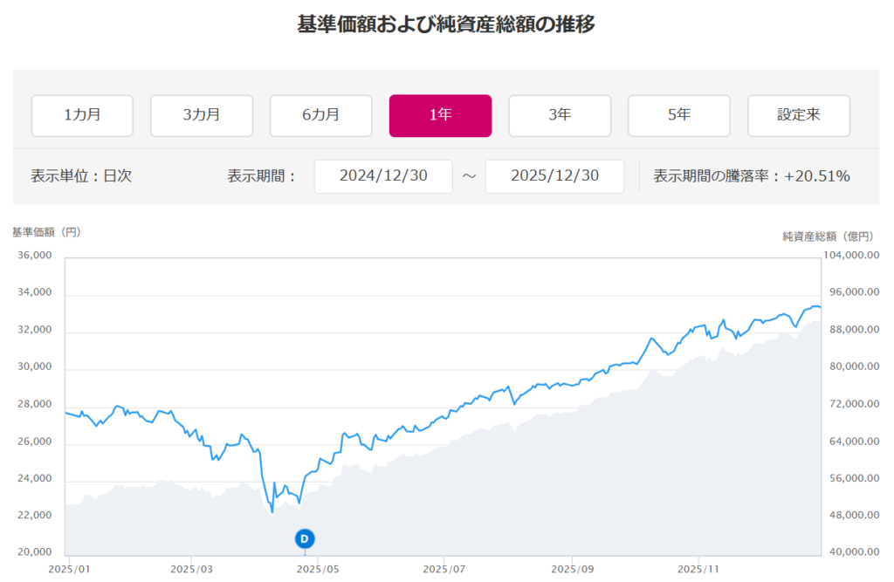Click the 2025/09 x-axis date label
This screenshot has width=894, height=582.
[572, 568]
